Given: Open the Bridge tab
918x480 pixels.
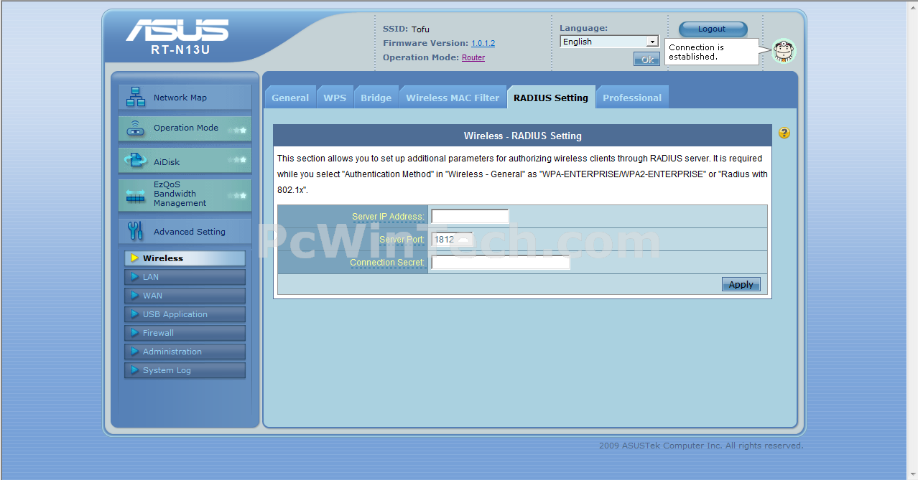Looking at the screenshot, I should [x=376, y=98].
